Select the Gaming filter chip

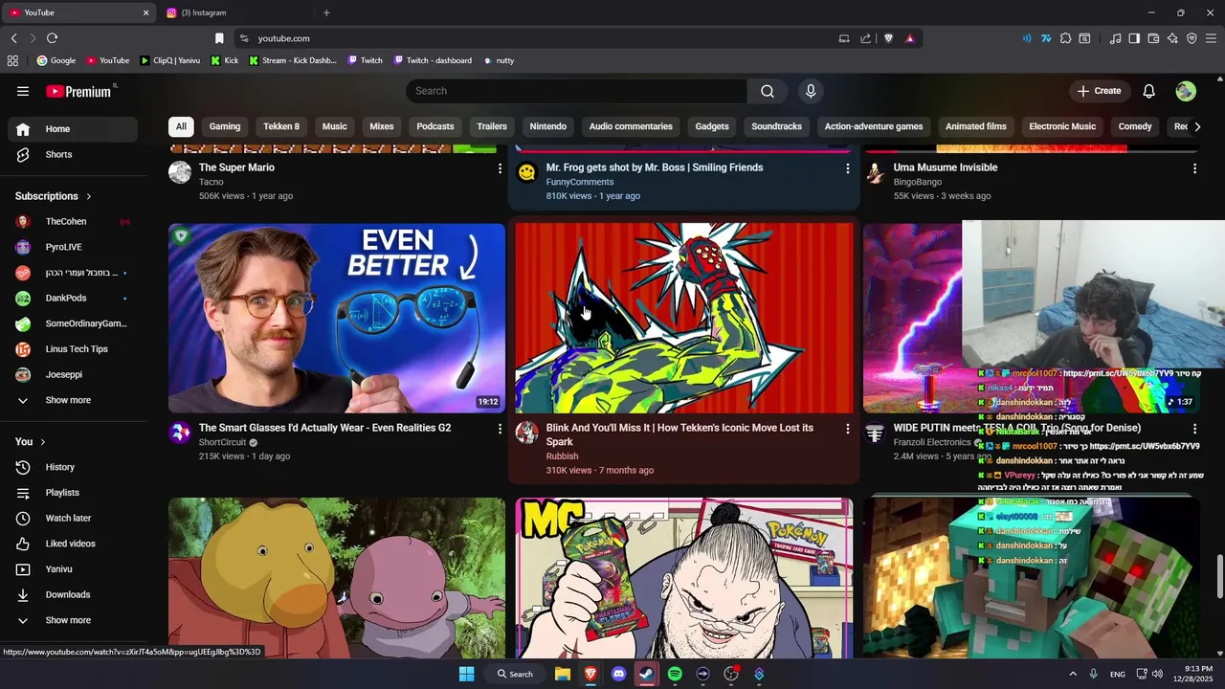225,126
